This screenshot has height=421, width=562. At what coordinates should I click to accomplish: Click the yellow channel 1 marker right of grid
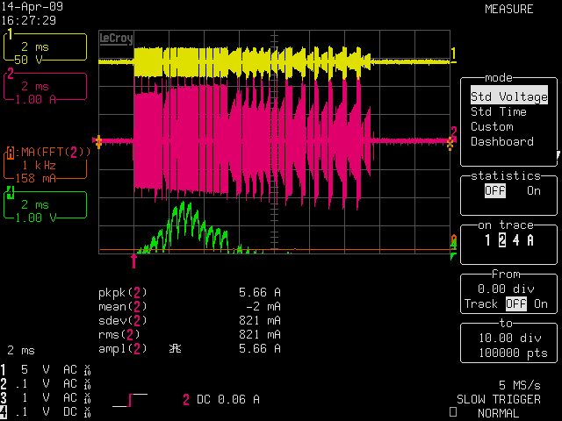(x=453, y=54)
